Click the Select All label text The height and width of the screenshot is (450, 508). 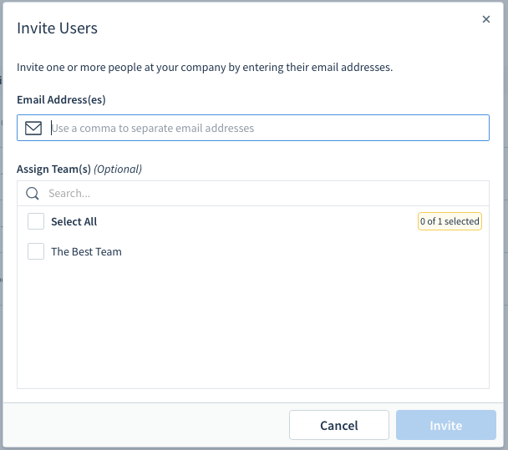coord(74,222)
